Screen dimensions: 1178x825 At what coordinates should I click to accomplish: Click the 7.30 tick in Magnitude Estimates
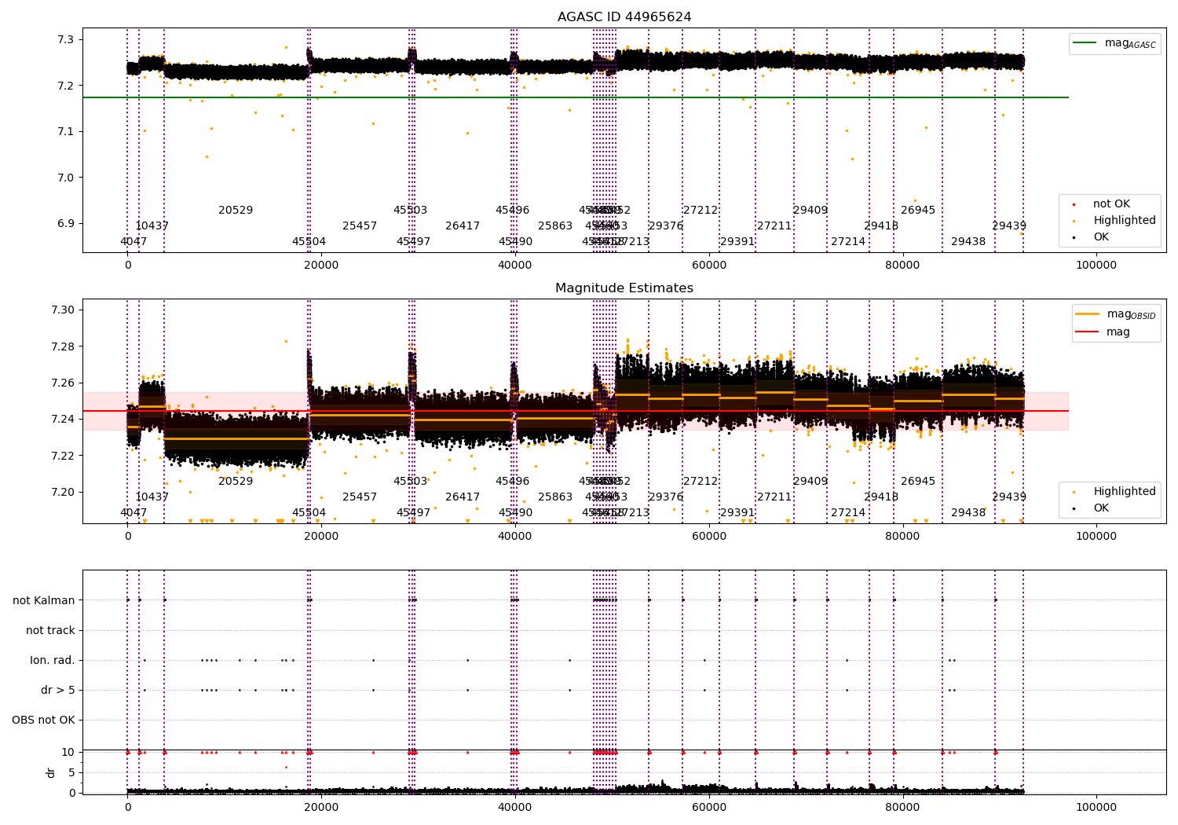64,310
